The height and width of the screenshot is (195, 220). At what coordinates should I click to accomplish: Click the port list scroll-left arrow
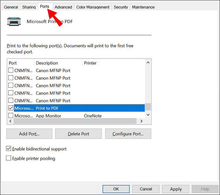(x=10, y=121)
